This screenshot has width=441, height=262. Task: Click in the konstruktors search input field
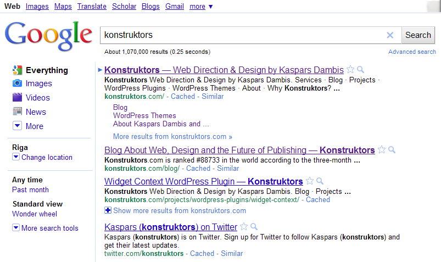(242, 35)
